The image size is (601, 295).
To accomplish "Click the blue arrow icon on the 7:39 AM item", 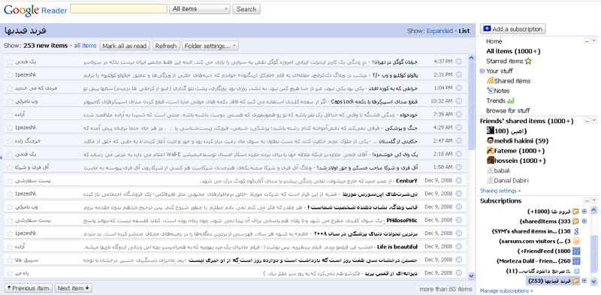I will 459,114.
